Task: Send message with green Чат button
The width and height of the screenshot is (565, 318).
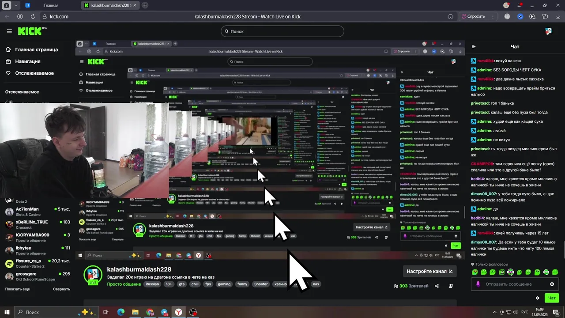Action: tap(552, 298)
